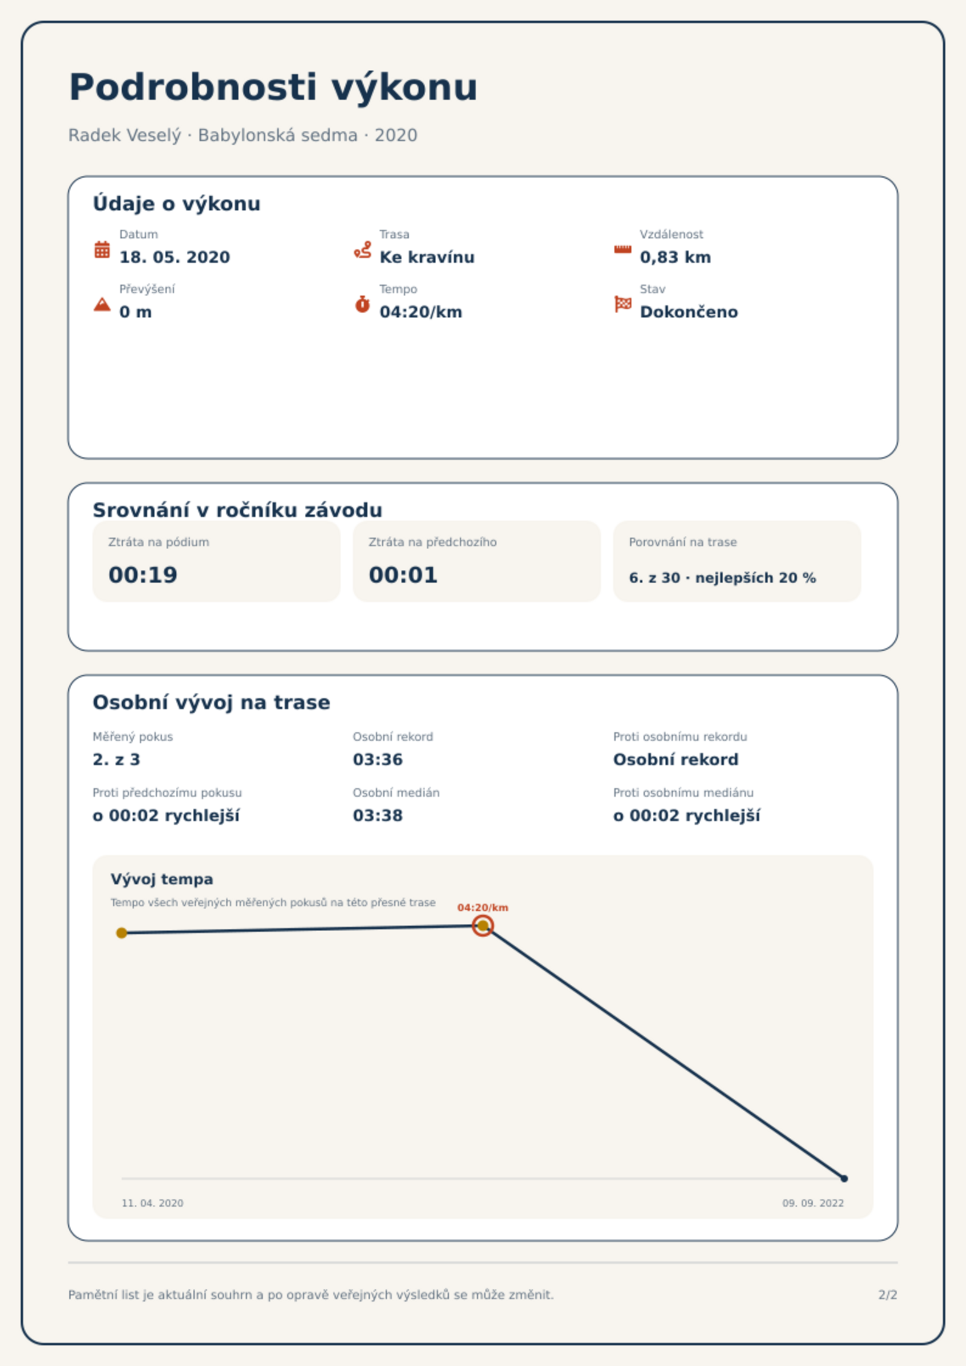Screen dimensions: 966x1366
Task: Click the Podrobnosti výkonu heading
Action: [273, 88]
